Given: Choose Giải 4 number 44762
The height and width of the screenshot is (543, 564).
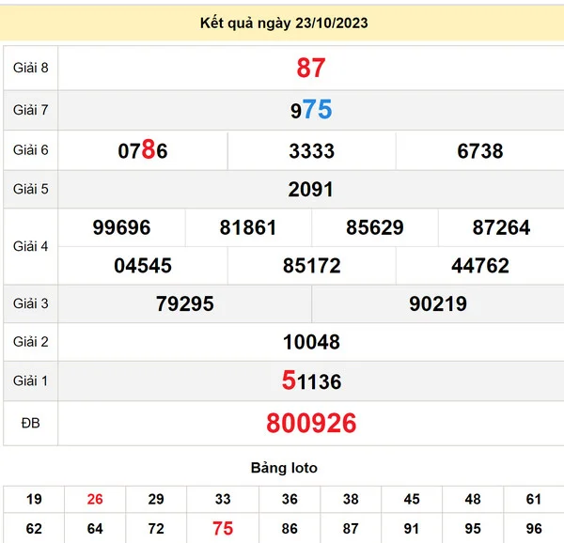Looking at the screenshot, I should click(x=479, y=266).
